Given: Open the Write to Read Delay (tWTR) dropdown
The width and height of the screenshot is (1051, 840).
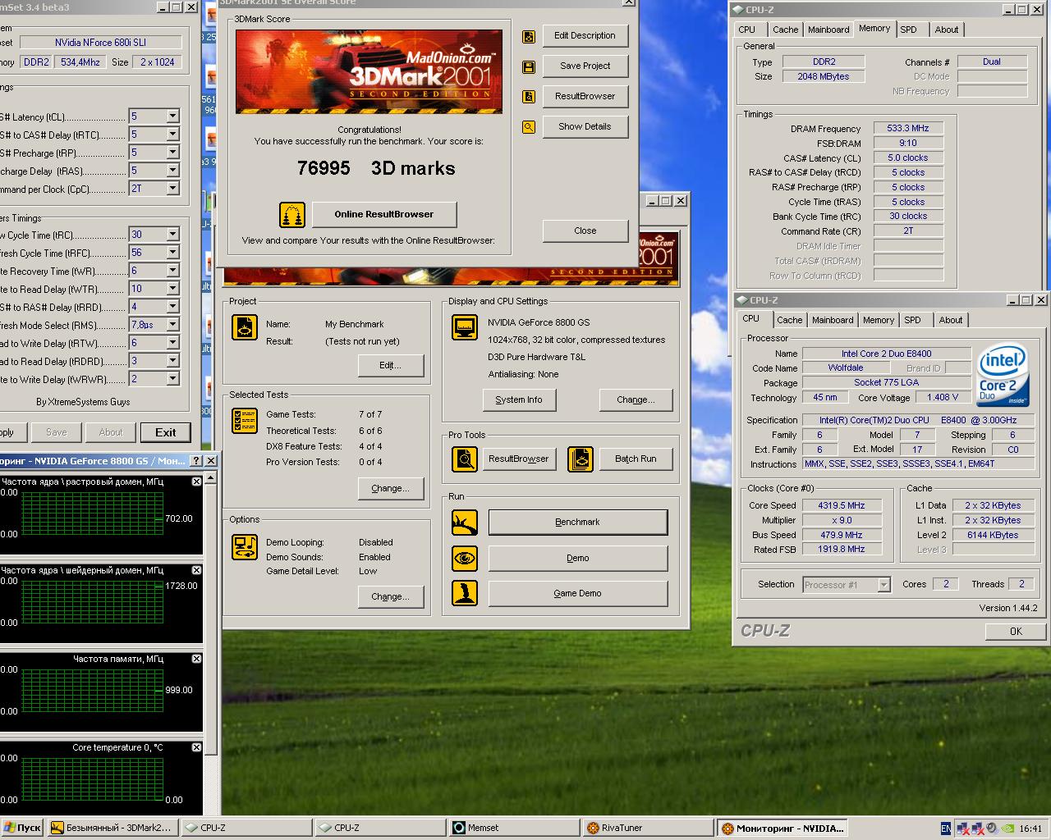Looking at the screenshot, I should (172, 289).
